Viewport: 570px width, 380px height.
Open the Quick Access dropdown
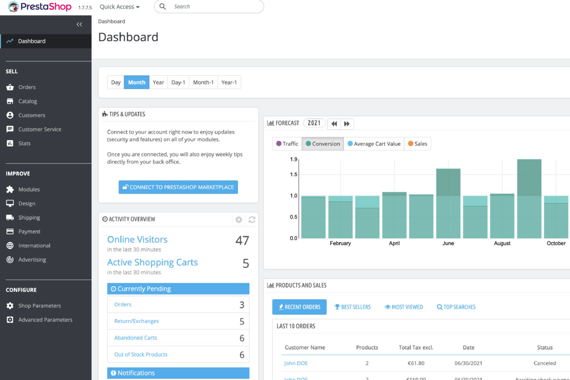[x=120, y=7]
